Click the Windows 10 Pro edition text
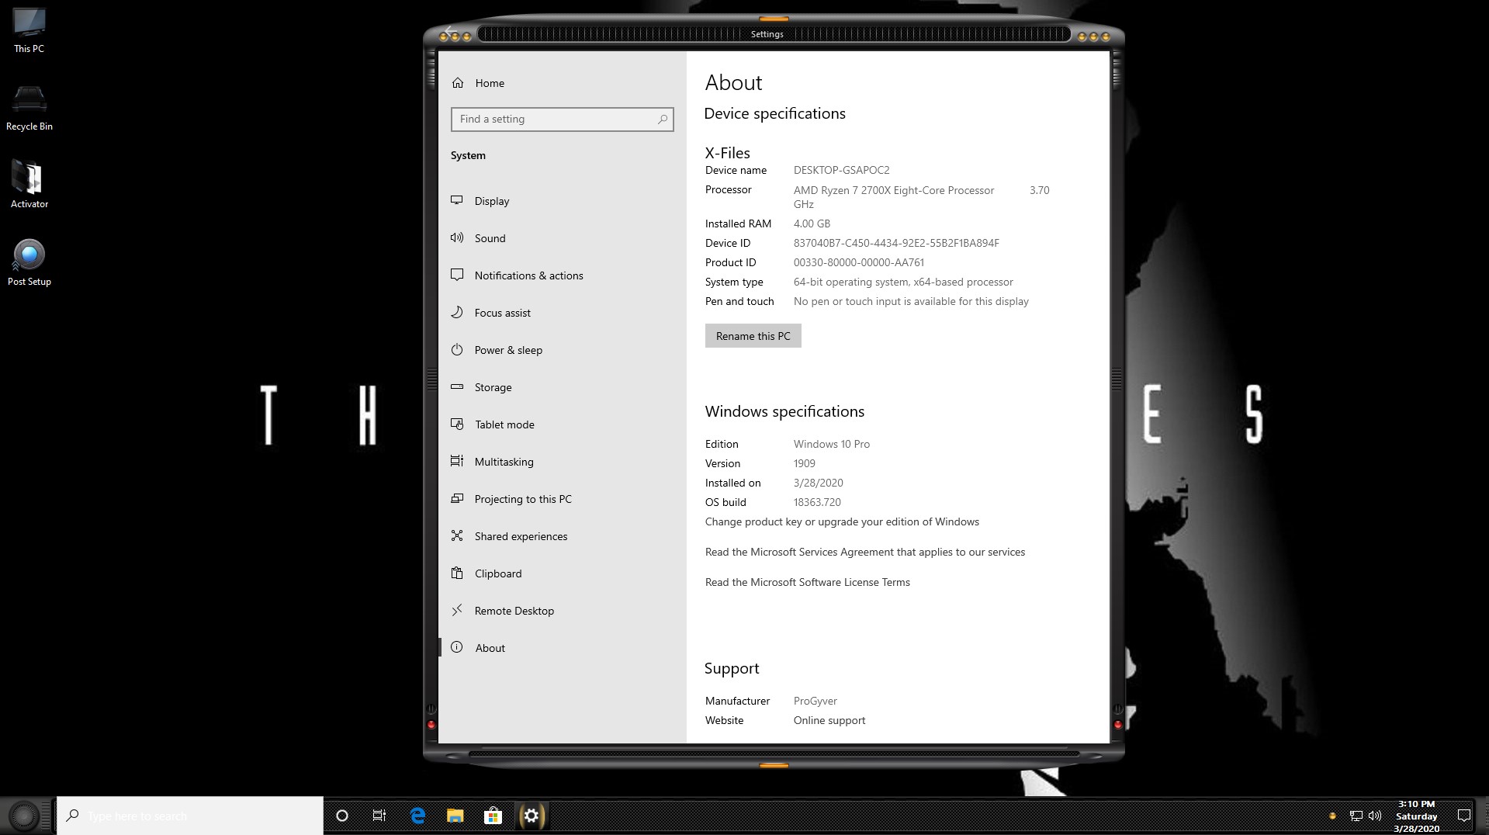The image size is (1489, 835). (x=831, y=444)
